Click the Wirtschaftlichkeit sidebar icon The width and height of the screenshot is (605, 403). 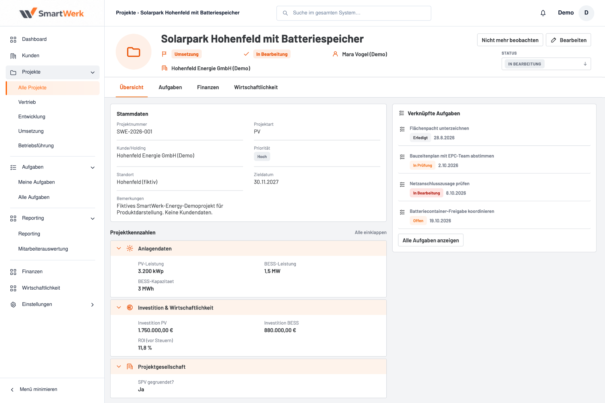point(13,288)
